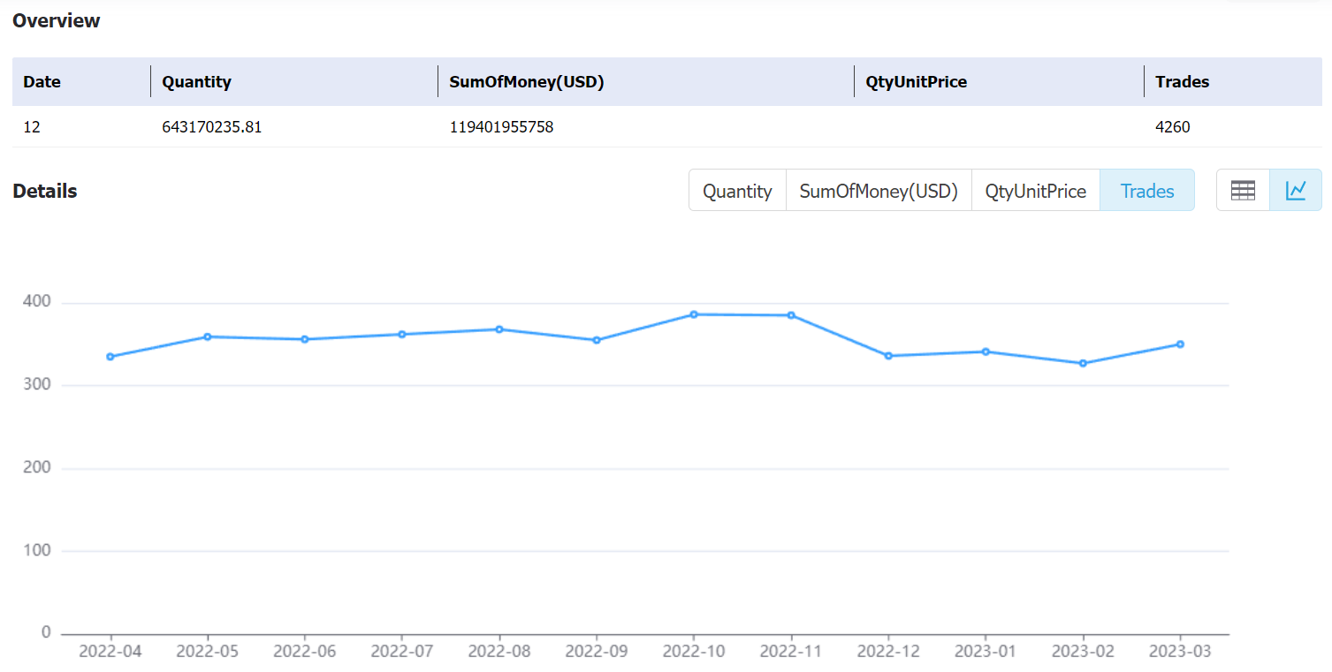Click the 2022-08 data point
The width and height of the screenshot is (1332, 672).
pos(499,329)
